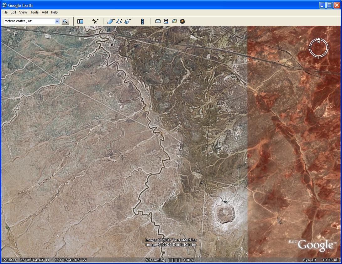Image resolution: width=342 pixels, height=264 pixels.
Task: Email the current view
Action: coord(158,21)
